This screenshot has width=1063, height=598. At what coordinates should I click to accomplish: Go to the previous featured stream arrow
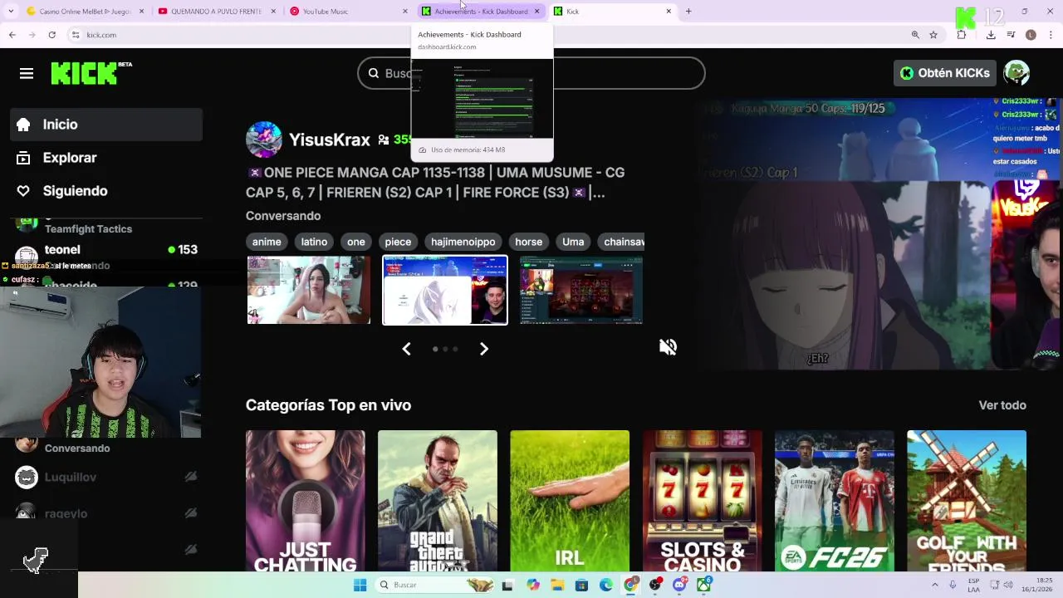tap(406, 349)
